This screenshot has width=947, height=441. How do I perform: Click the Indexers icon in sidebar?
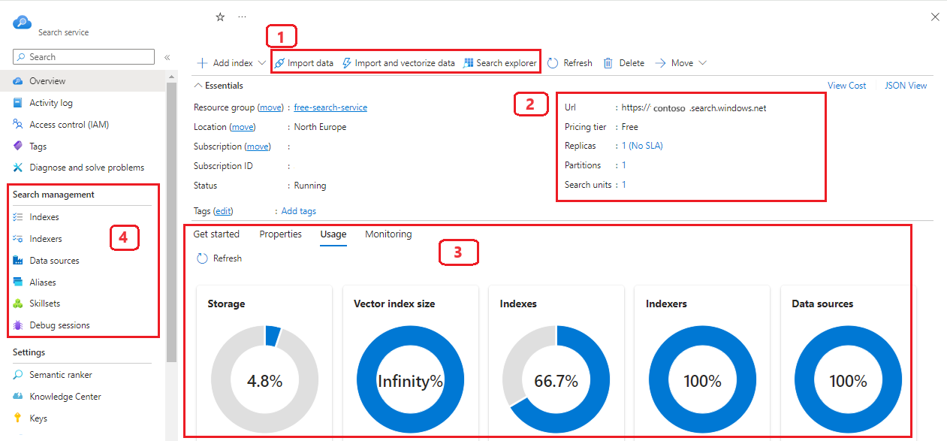tap(18, 239)
